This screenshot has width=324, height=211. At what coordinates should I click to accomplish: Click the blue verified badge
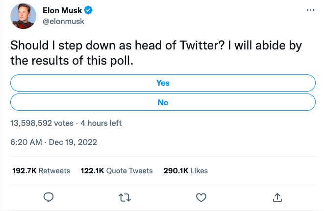click(x=90, y=10)
